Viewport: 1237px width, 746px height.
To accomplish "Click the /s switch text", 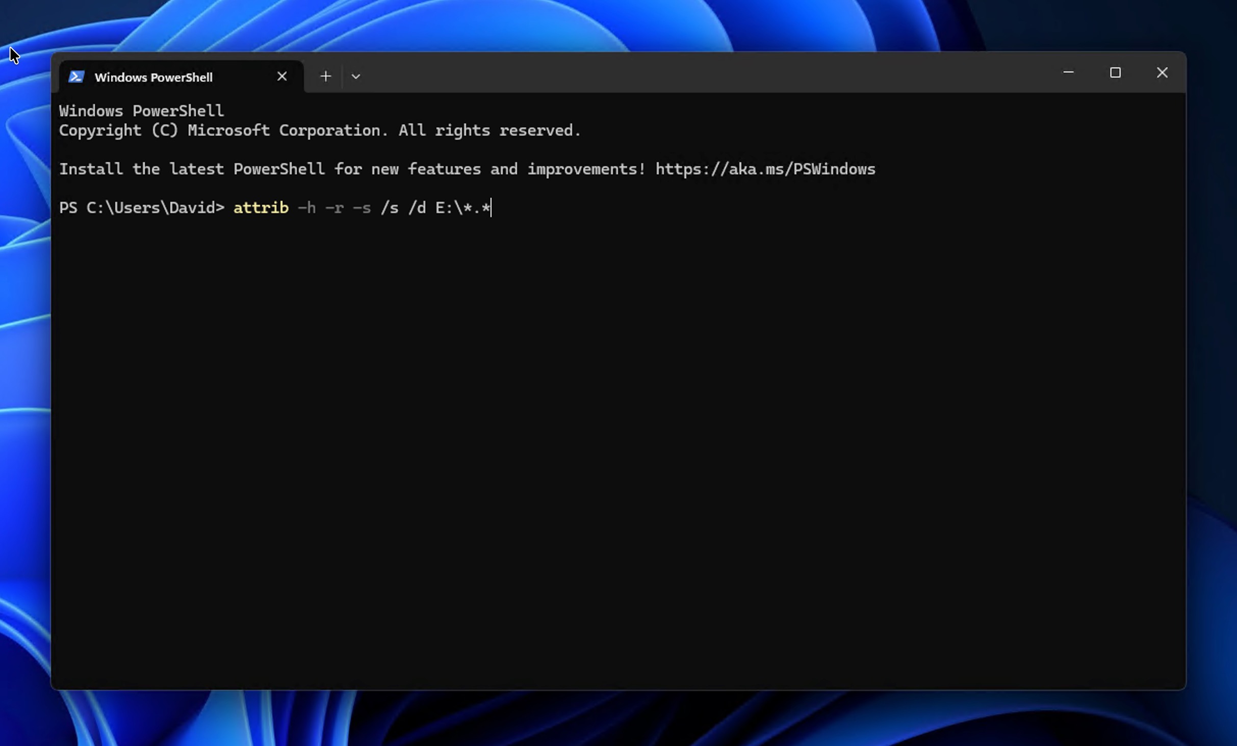I will pyautogui.click(x=389, y=207).
